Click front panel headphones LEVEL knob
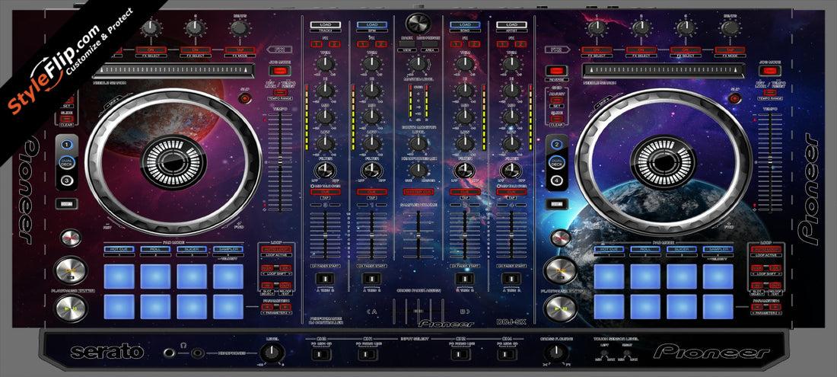The image size is (837, 377). [x=272, y=353]
